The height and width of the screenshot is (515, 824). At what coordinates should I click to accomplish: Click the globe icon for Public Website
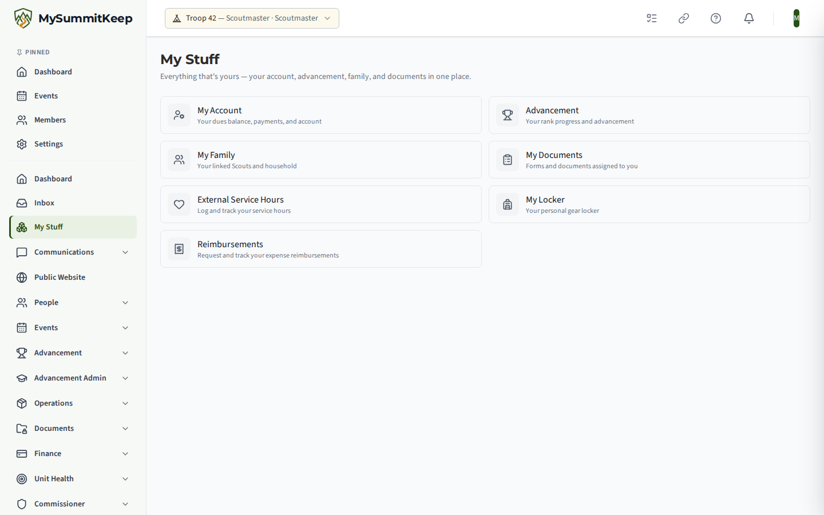point(22,278)
